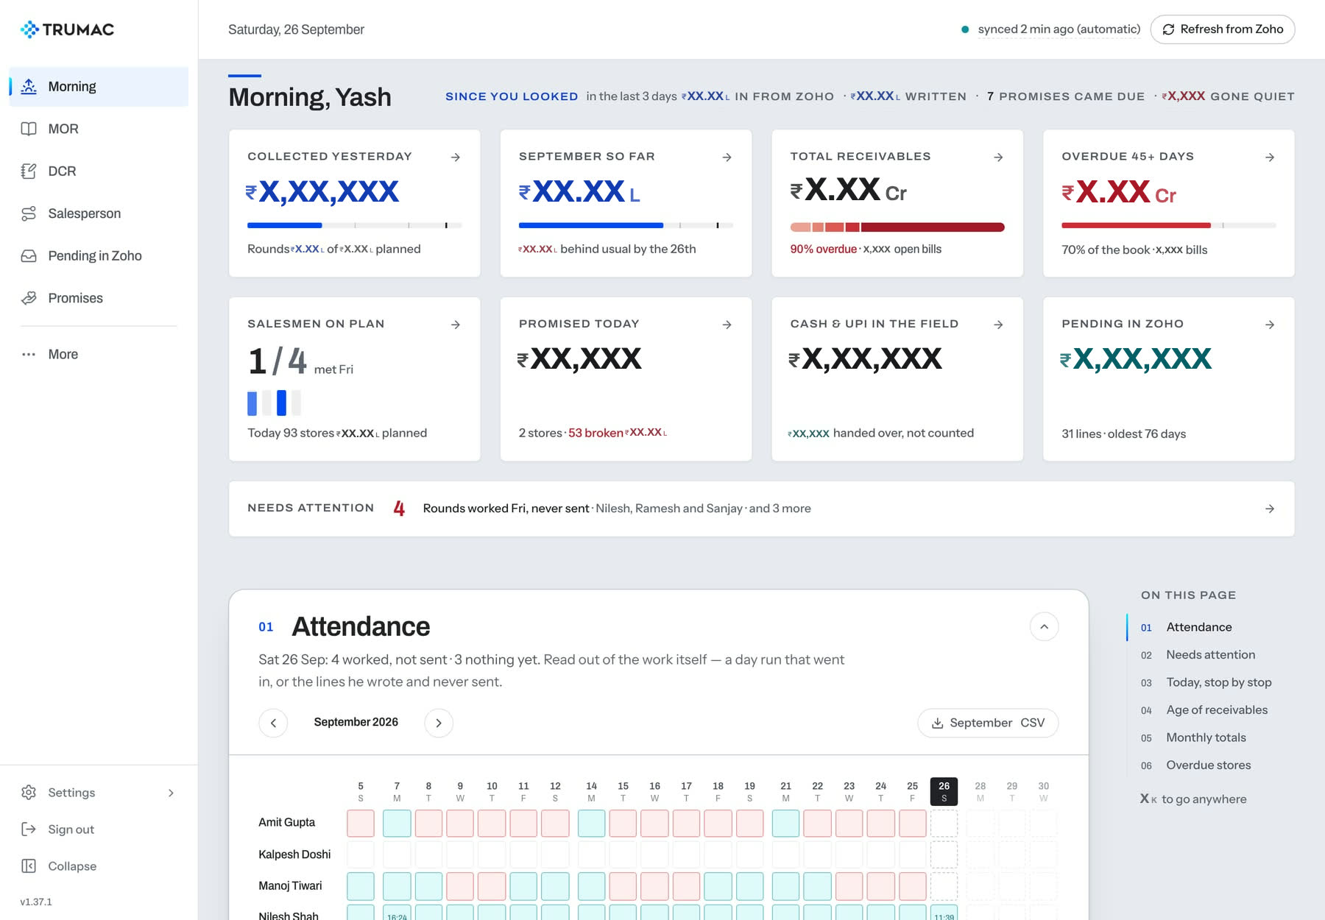Click the September So Far progress bar
This screenshot has width=1325, height=920.
point(626,225)
